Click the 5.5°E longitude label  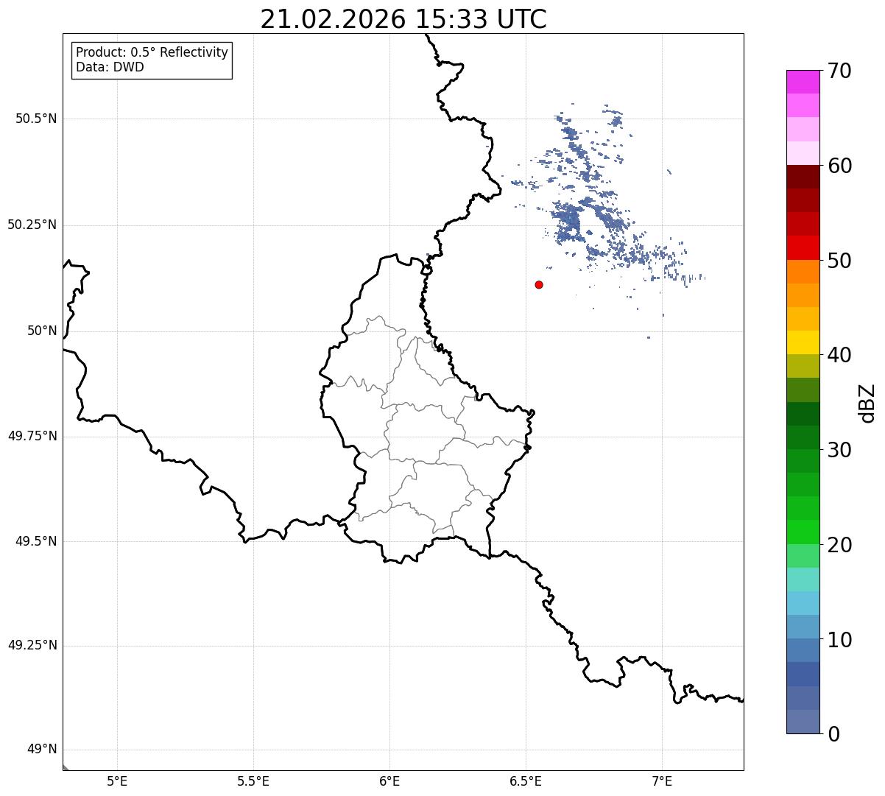[253, 781]
